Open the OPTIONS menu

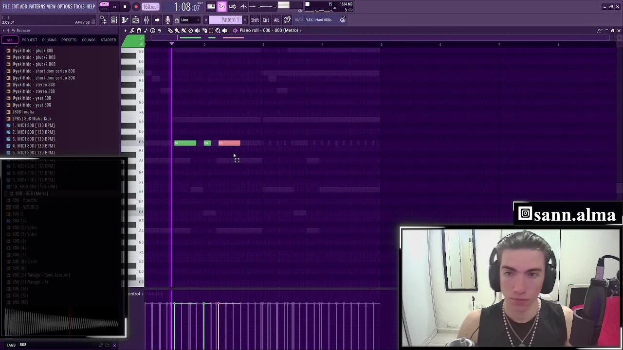click(x=65, y=6)
